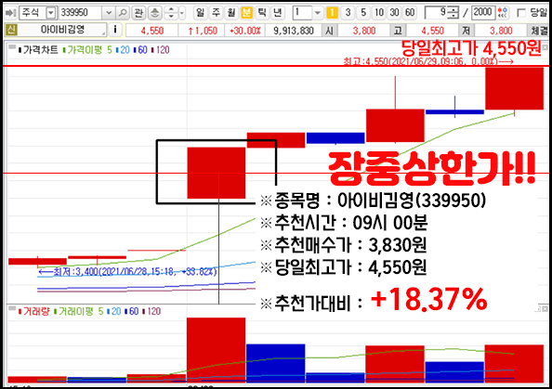552x389 pixels.
Task: Select the 30-minute interval button
Action: point(394,13)
